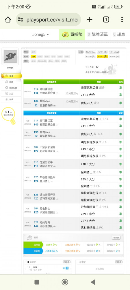Select the 12/16 (六) date filter
Screen dimensions: 130x290
click(91, 57)
